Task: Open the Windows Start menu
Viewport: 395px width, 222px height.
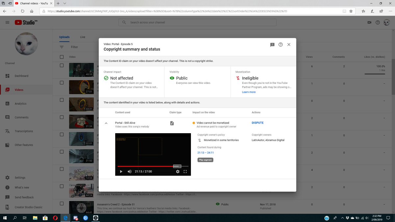Action: 5,218
